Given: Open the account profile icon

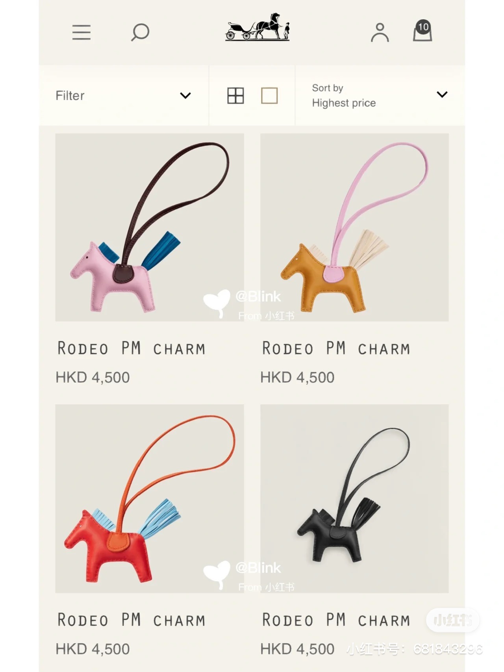Looking at the screenshot, I should point(380,32).
